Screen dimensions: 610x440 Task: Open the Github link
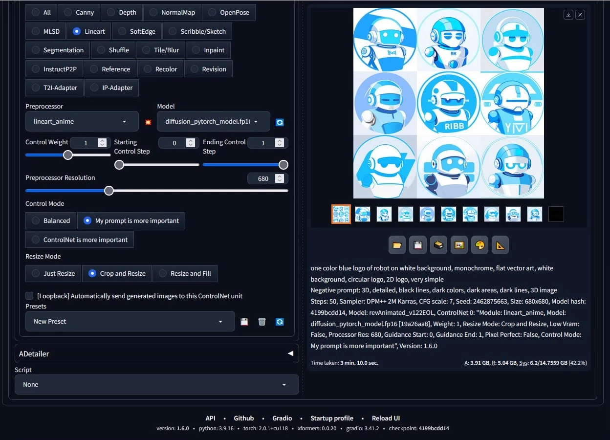point(244,418)
